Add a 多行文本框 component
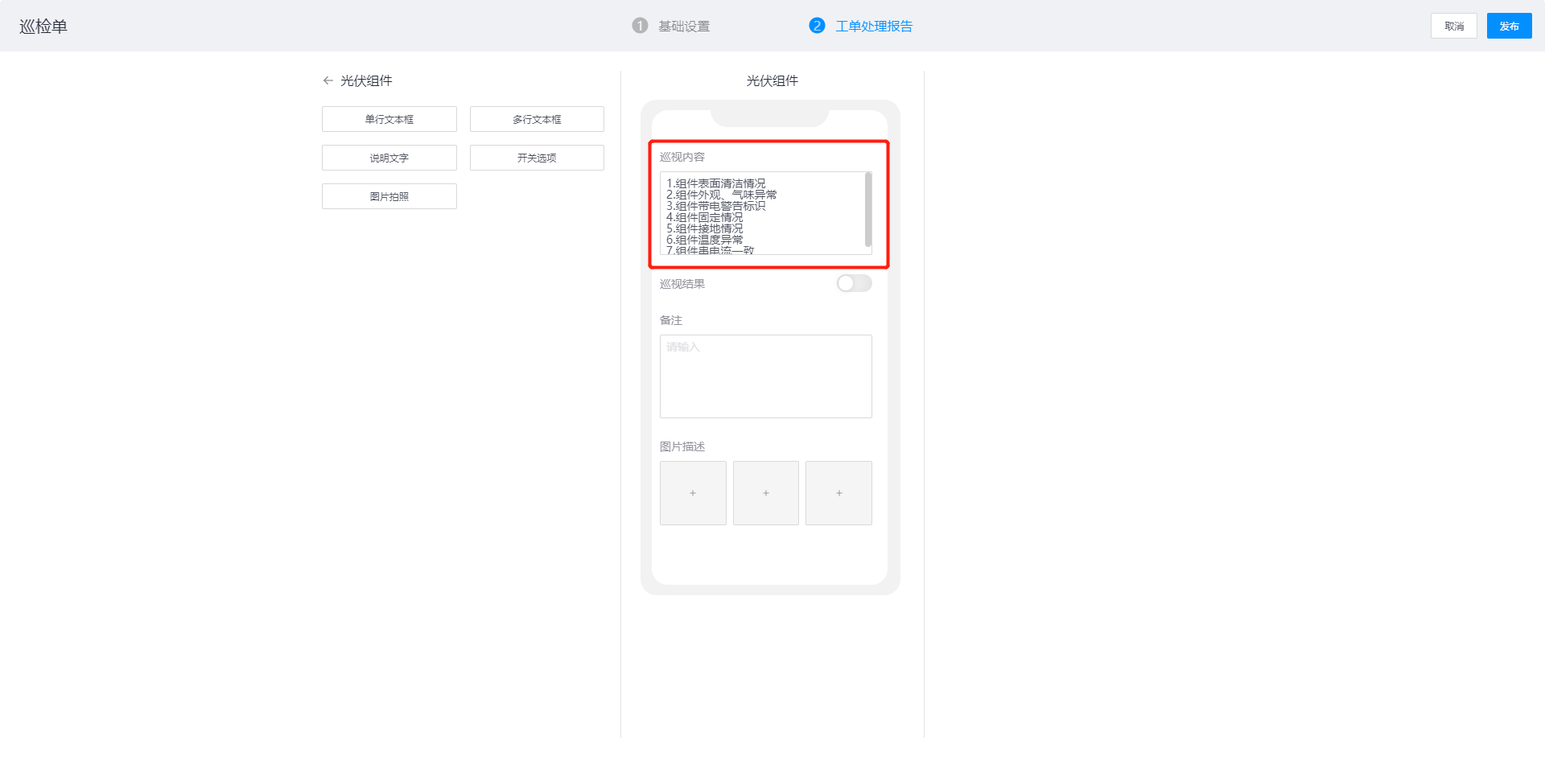The height and width of the screenshot is (773, 1545). coord(537,119)
